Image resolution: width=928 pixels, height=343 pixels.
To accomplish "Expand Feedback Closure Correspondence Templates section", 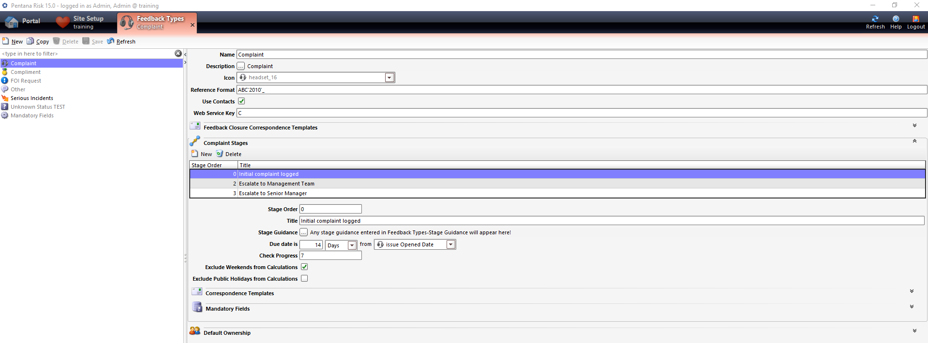I will pyautogui.click(x=914, y=126).
